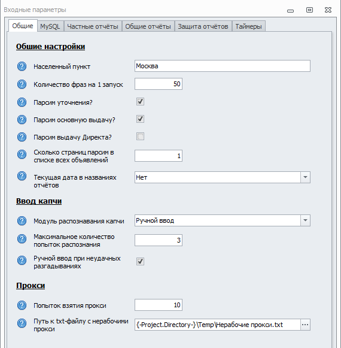Viewport: 341px width, 348px height.
Task: Uncheck the Парсим уточнения? checkbox
Action: point(140,102)
